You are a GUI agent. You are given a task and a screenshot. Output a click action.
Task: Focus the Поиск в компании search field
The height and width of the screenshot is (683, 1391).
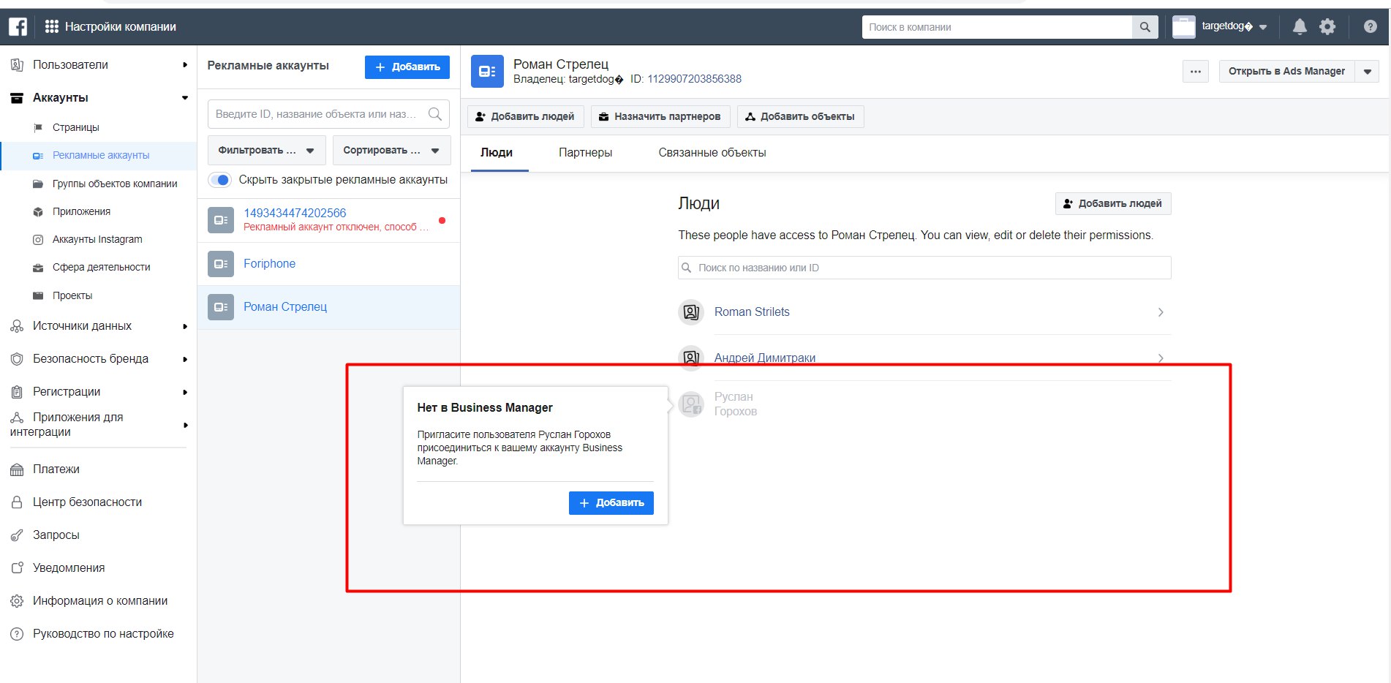pyautogui.click(x=997, y=27)
